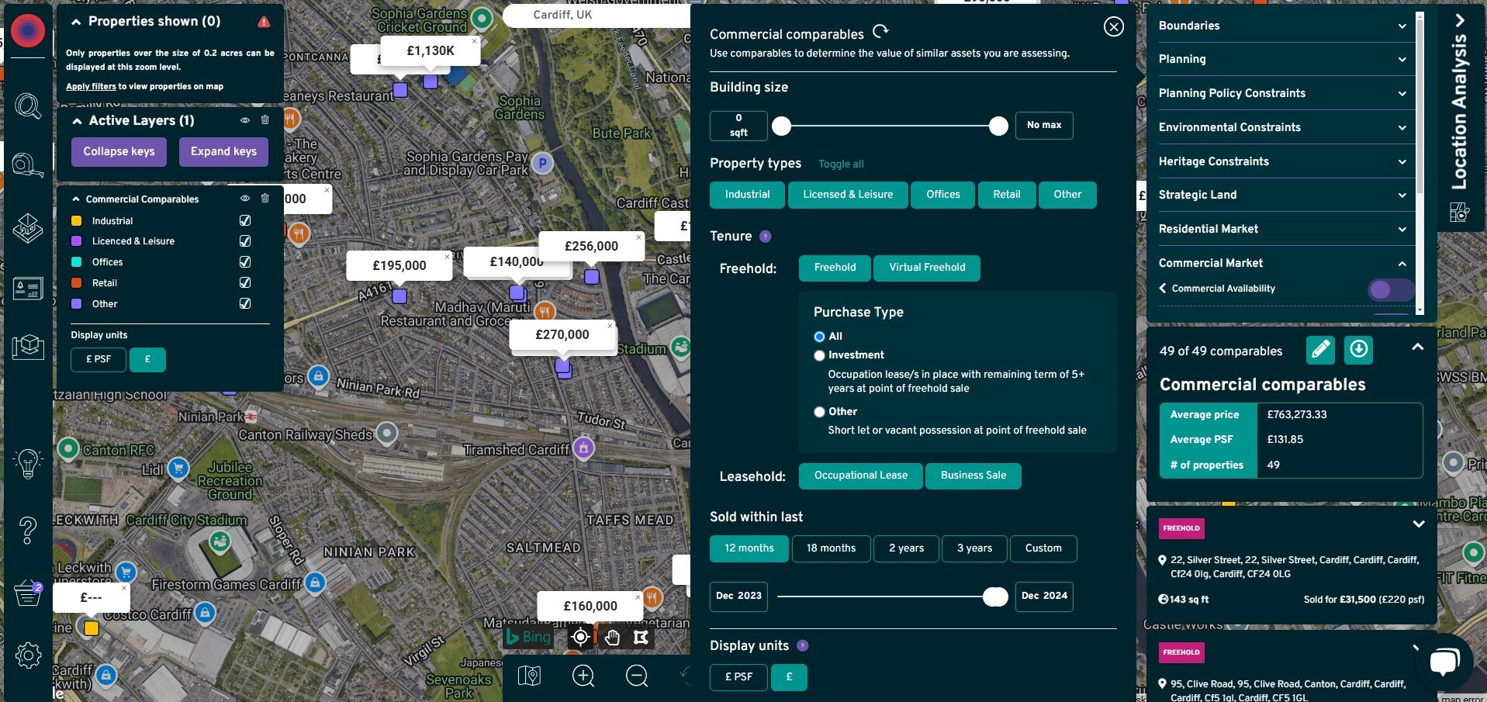The image size is (1487, 702).
Task: Select the Offices property type
Action: pos(942,195)
